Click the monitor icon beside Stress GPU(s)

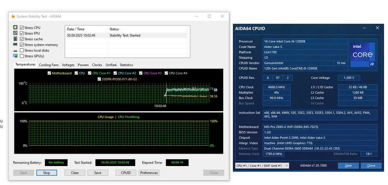point(16,56)
